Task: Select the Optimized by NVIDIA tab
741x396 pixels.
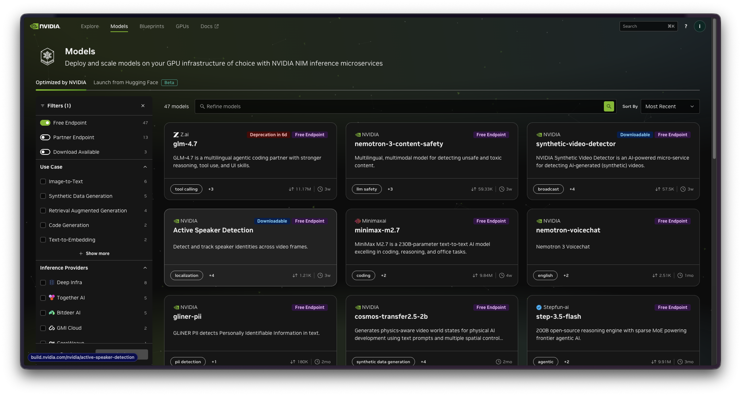Action: (61, 82)
